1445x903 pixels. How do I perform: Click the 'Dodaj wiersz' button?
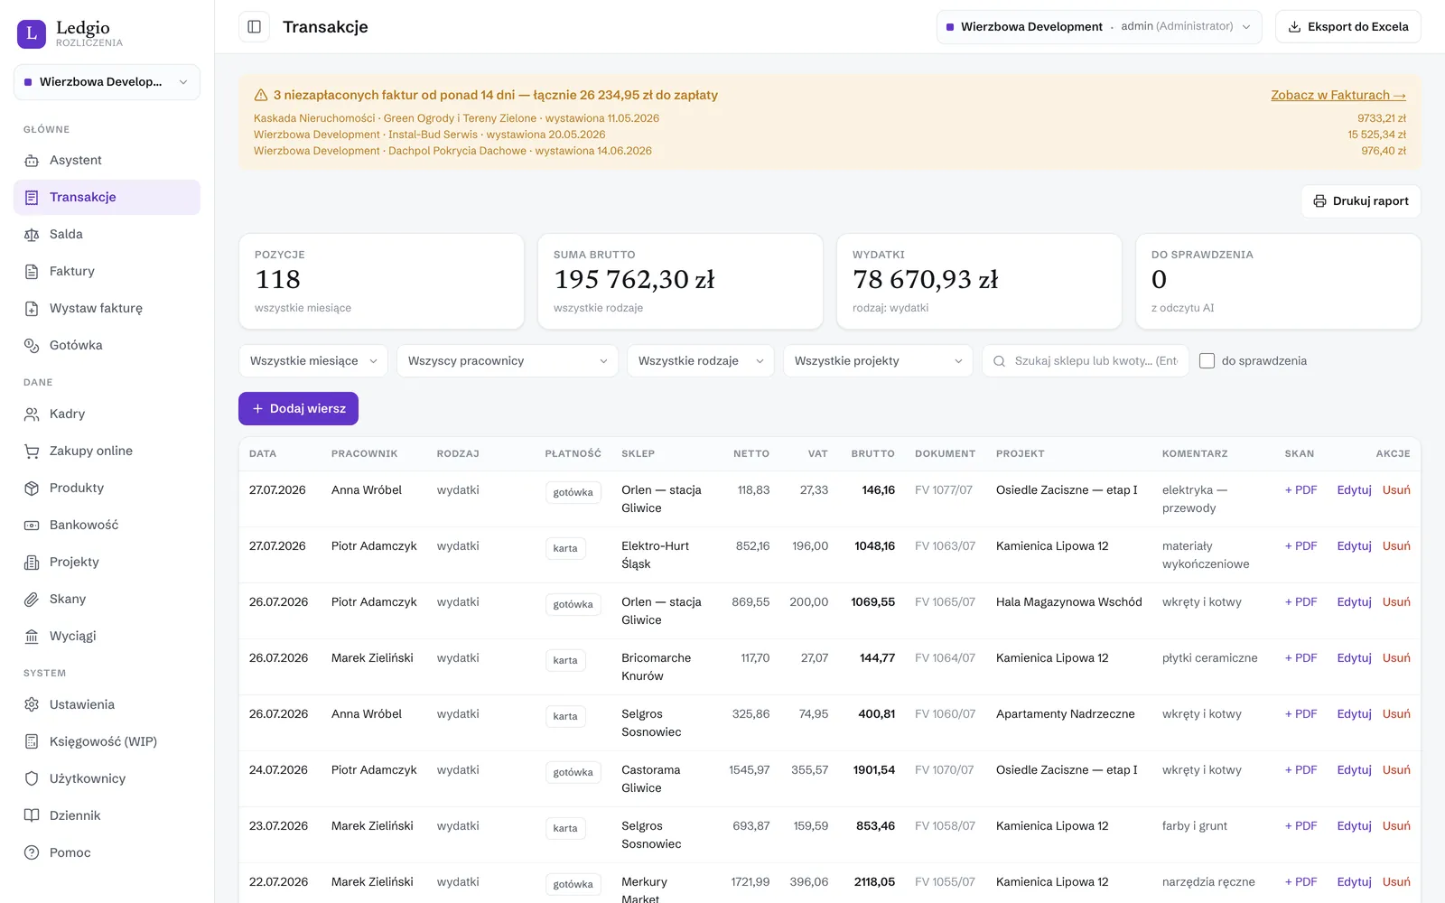point(298,408)
